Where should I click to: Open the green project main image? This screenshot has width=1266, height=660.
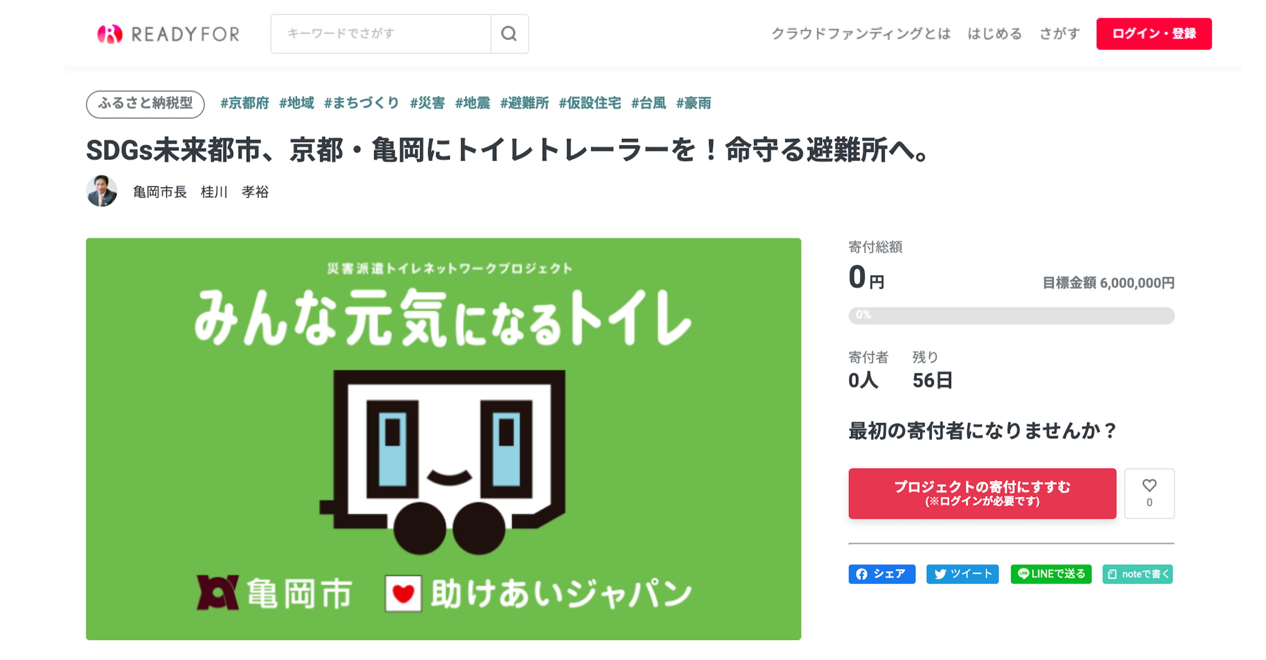[x=443, y=439]
